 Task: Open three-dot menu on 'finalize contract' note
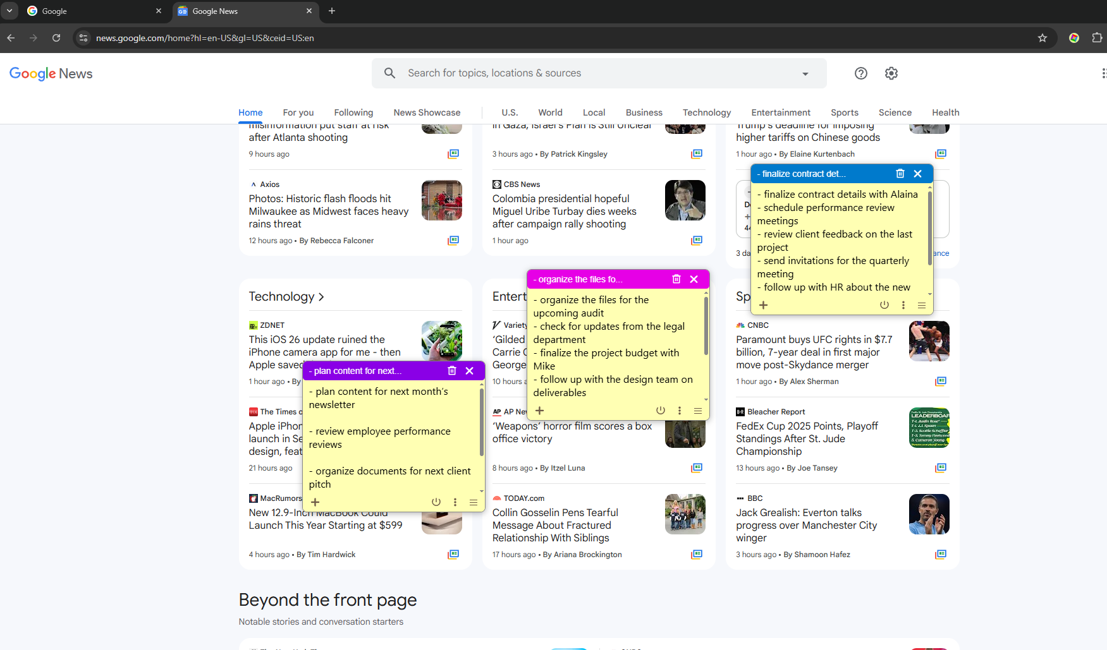[x=903, y=305]
